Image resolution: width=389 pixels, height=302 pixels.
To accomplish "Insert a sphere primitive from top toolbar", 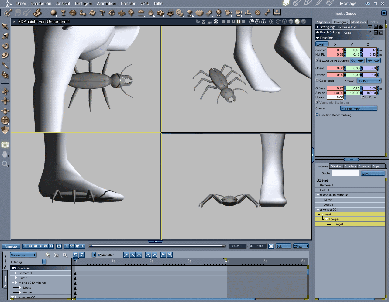I will coord(53,13).
